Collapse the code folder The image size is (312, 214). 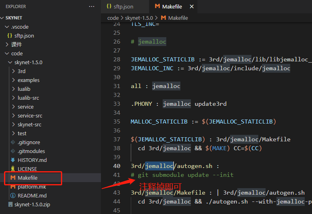[x=7, y=53]
